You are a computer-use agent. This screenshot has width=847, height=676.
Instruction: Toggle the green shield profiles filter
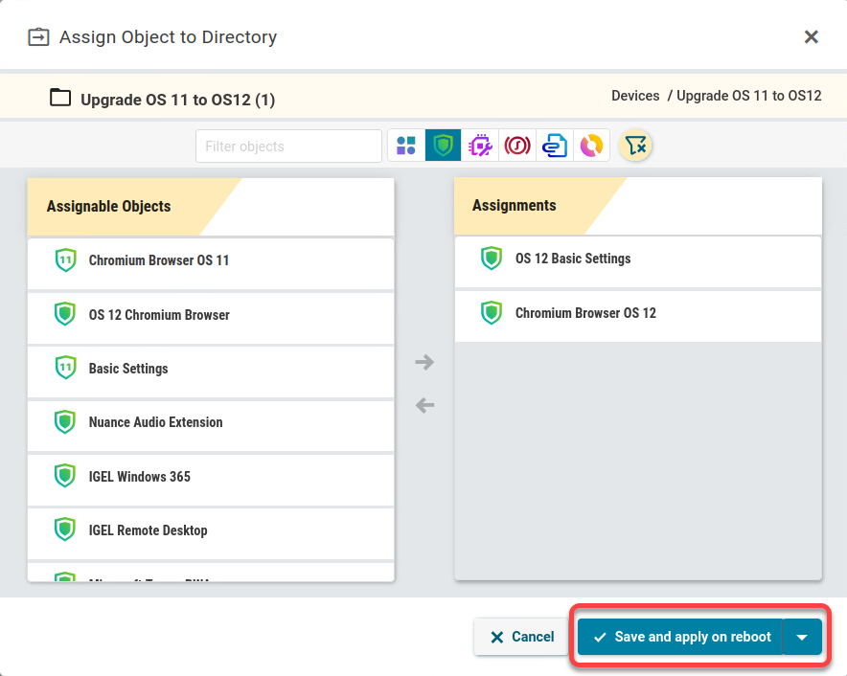pyautogui.click(x=443, y=146)
